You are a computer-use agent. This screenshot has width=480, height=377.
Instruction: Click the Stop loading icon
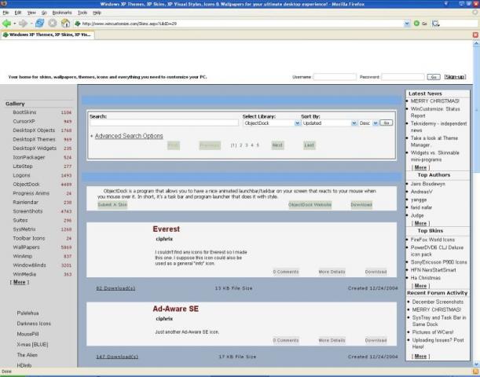click(53, 24)
